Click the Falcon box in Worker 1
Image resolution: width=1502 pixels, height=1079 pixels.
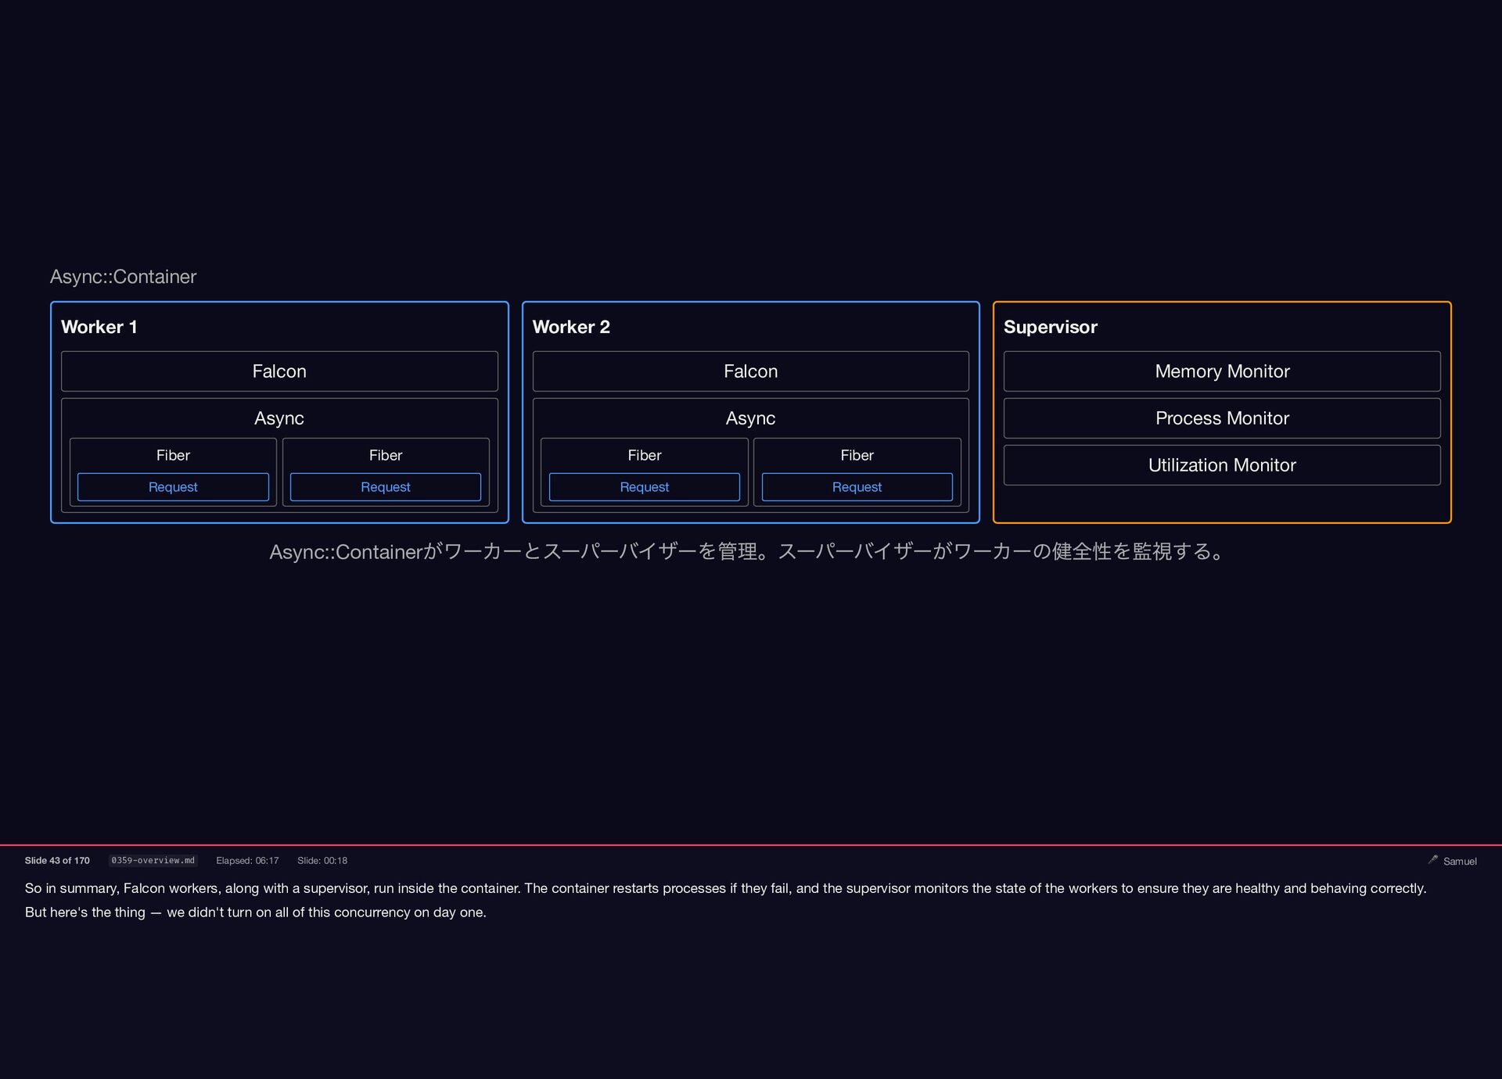[x=279, y=371]
